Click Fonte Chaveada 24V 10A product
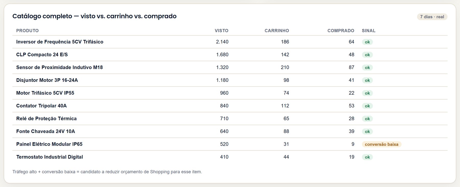 click(x=45, y=131)
